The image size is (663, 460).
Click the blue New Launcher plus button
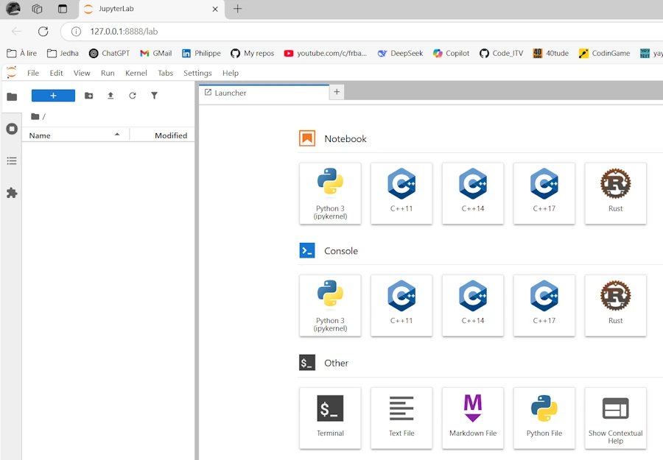[53, 96]
